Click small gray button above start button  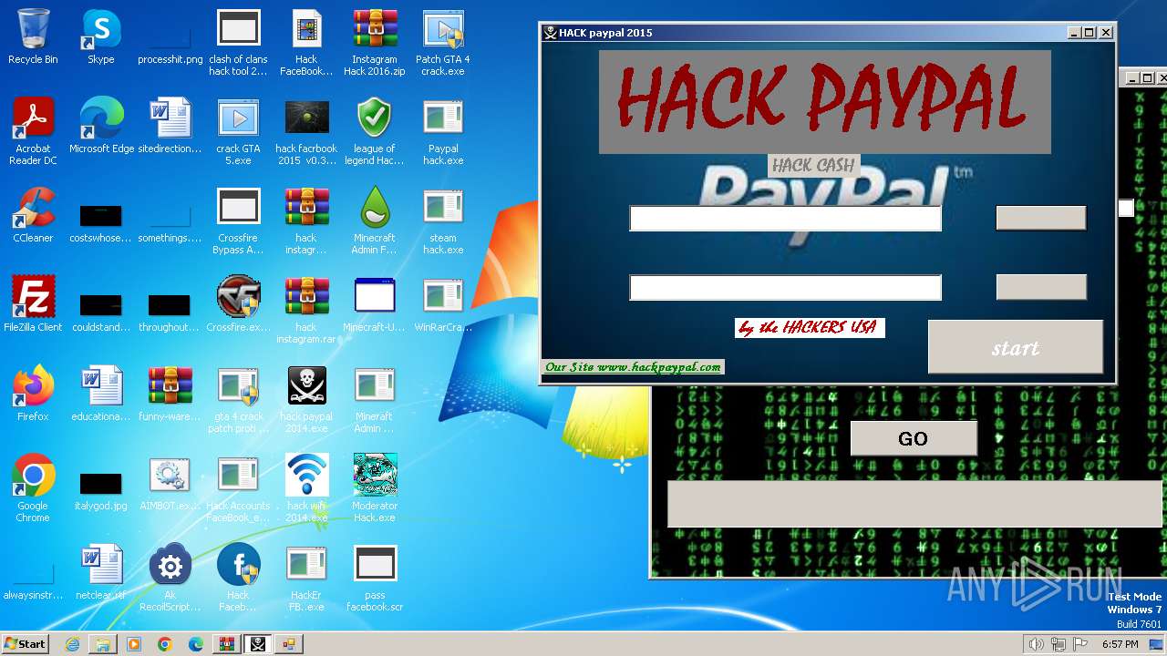[1041, 287]
